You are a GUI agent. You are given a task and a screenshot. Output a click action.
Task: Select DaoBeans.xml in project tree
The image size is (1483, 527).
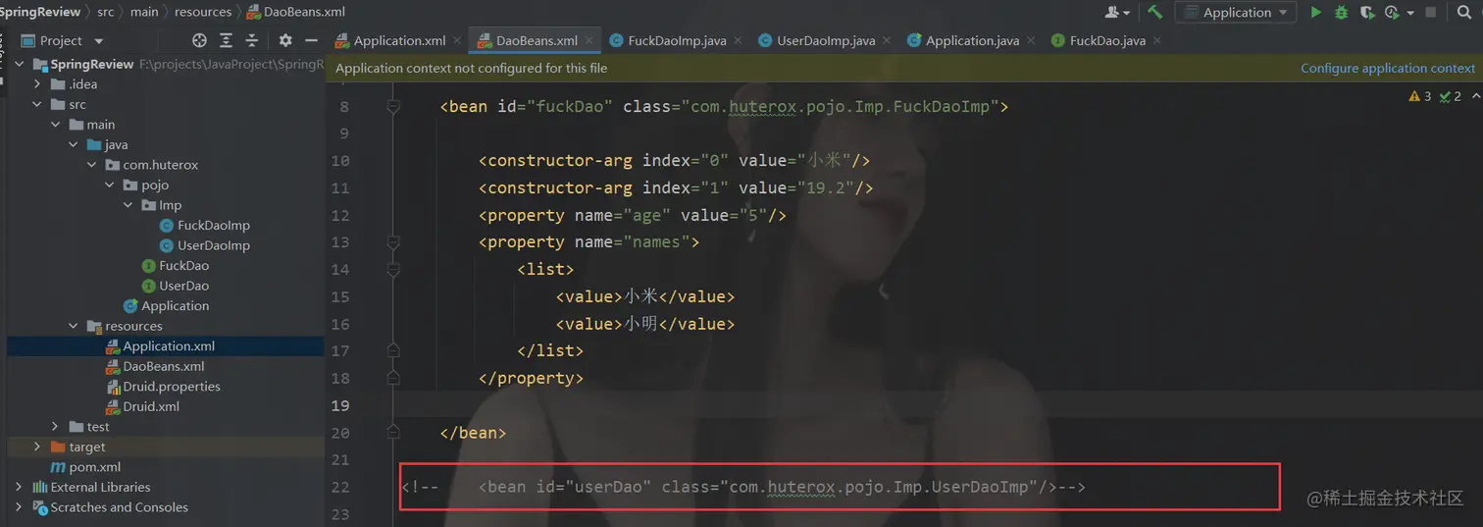click(x=155, y=366)
